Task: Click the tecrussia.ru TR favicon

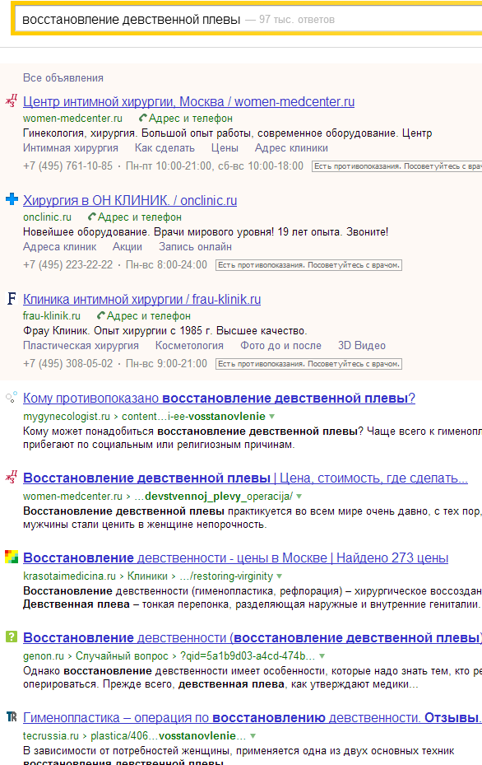Action: coord(12,716)
